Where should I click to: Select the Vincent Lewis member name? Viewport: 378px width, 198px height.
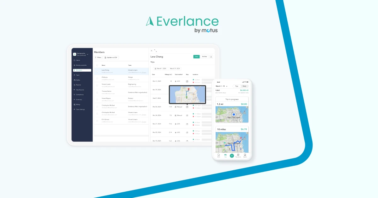tap(106, 84)
